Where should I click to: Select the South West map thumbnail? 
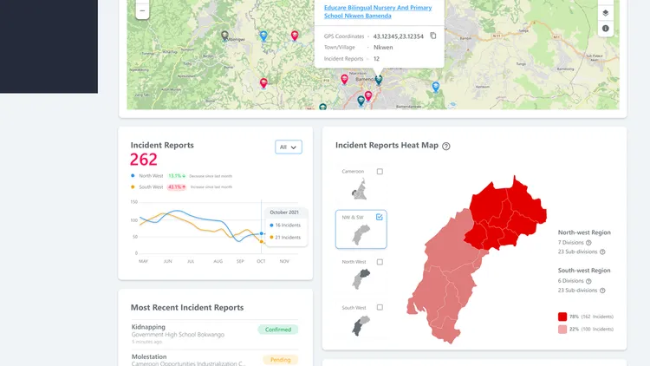tap(361, 325)
